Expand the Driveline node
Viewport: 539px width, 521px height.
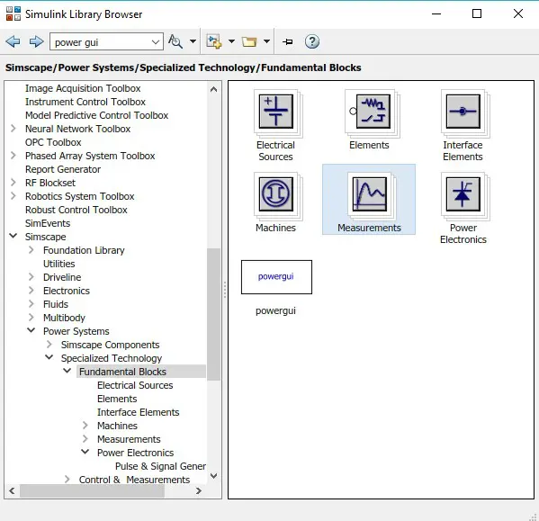tap(31, 277)
